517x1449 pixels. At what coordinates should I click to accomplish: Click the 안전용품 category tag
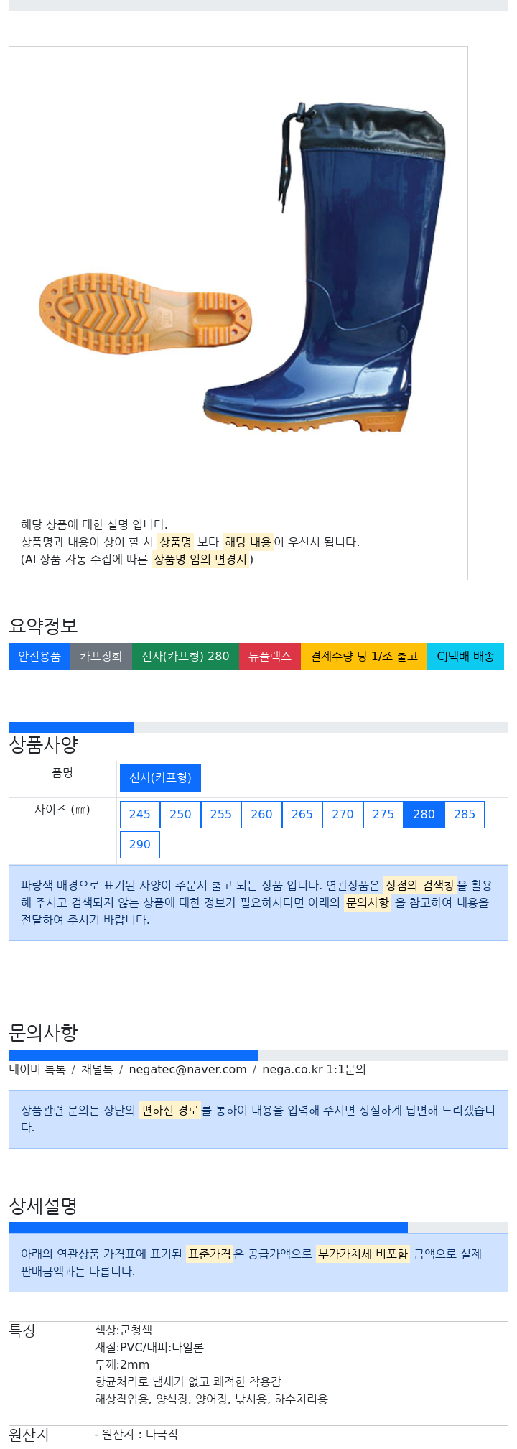click(x=39, y=656)
